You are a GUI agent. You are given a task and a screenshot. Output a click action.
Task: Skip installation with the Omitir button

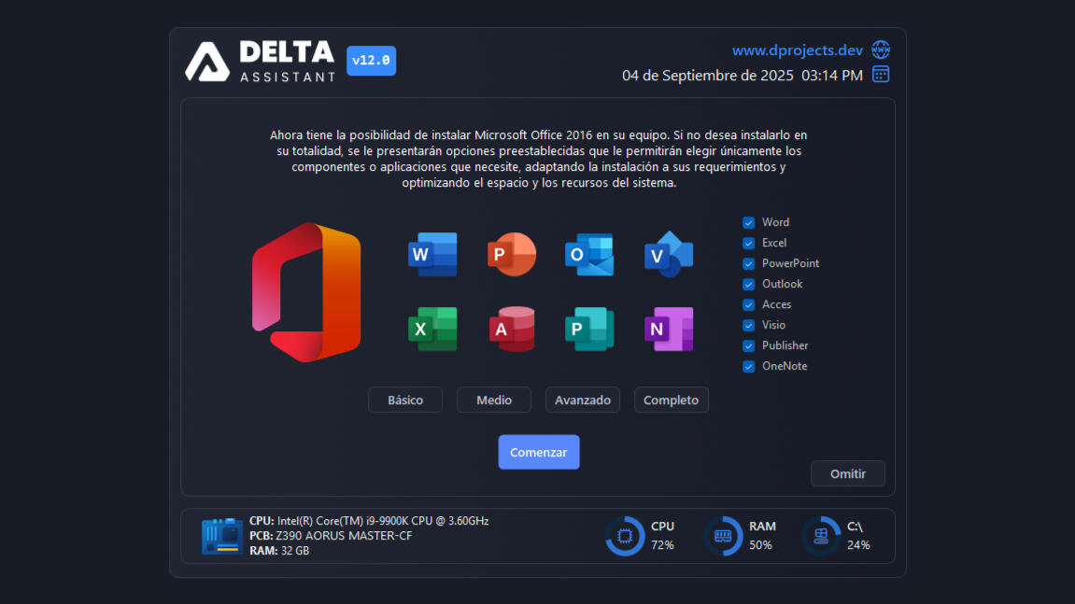click(x=848, y=473)
